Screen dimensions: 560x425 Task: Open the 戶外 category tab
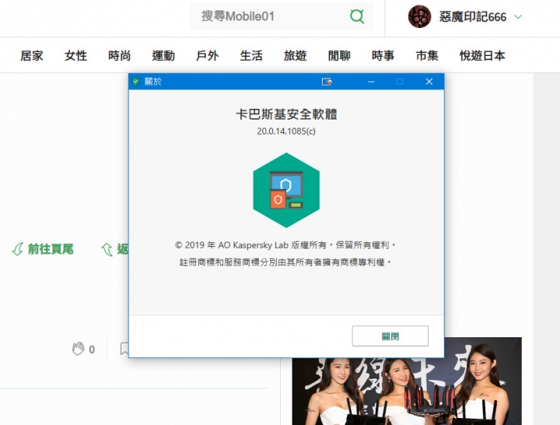coord(208,56)
